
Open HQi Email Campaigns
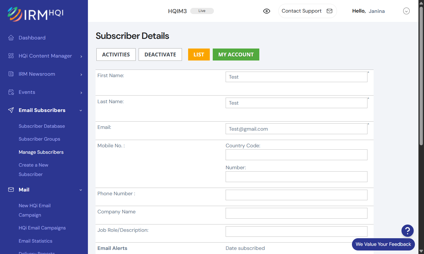point(42,228)
